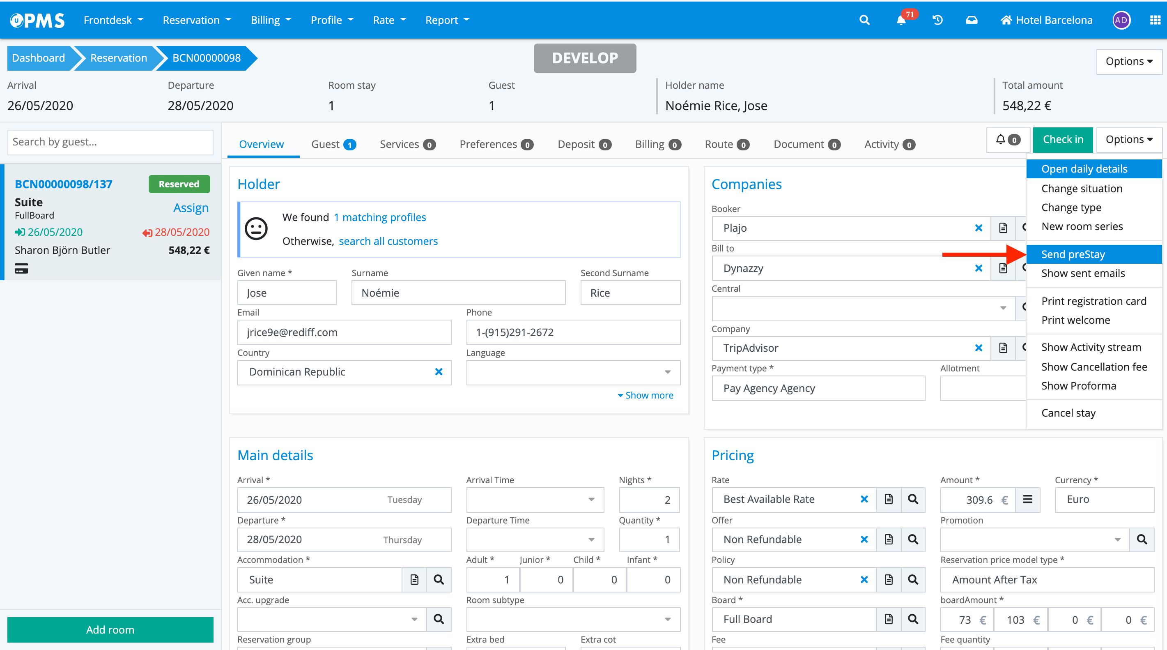Open the matching profiles link
Screen dimensions: 1167x650
(x=380, y=217)
